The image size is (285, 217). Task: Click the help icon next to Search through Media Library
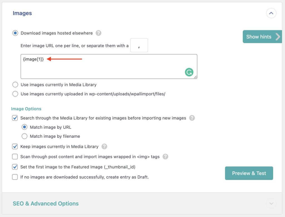pos(192,118)
